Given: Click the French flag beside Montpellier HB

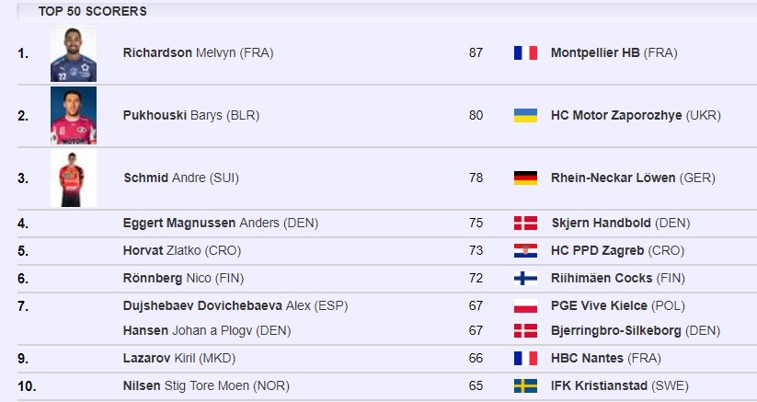Looking at the screenshot, I should tap(524, 53).
